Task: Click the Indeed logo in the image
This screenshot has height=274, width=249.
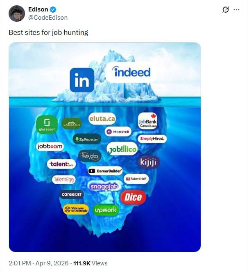Action: (132, 73)
